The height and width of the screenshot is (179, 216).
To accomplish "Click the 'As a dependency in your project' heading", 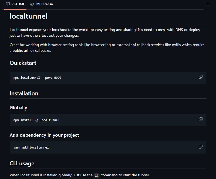I will coord(44,135).
